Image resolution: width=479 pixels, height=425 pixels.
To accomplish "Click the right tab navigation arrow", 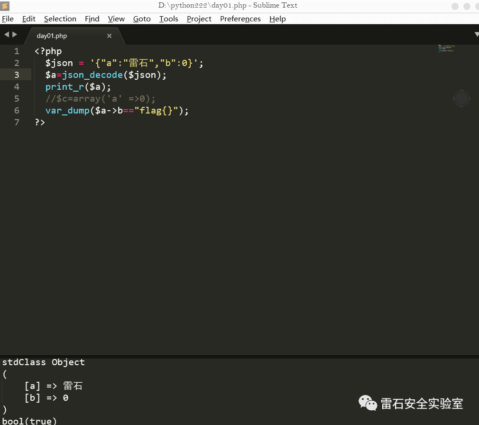I will pos(15,35).
